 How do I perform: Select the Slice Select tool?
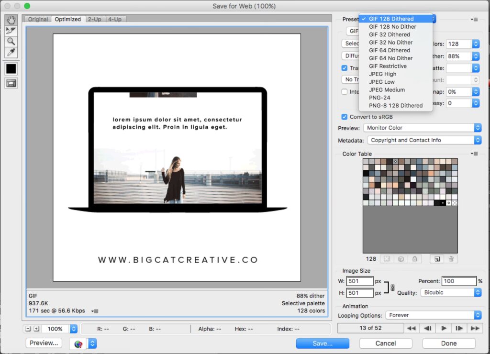11,31
